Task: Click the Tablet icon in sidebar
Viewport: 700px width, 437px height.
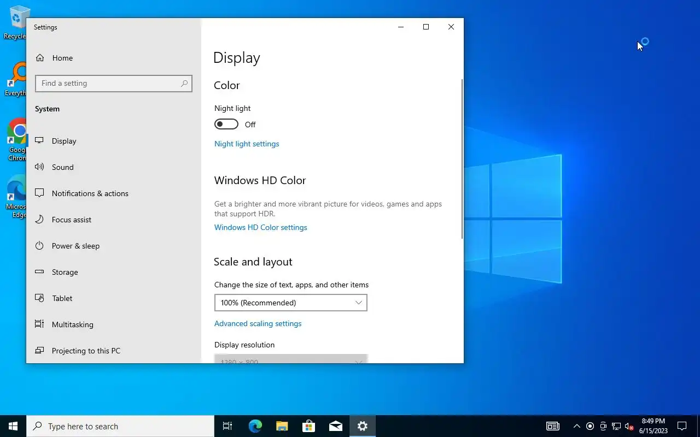Action: pyautogui.click(x=39, y=298)
